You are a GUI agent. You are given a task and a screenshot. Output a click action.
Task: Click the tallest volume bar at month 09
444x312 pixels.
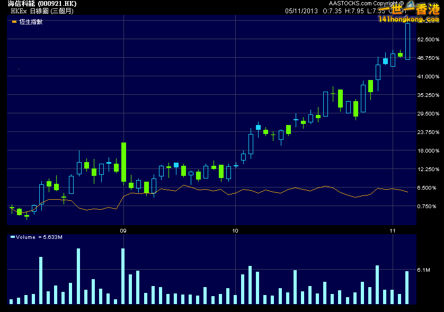coord(123,276)
